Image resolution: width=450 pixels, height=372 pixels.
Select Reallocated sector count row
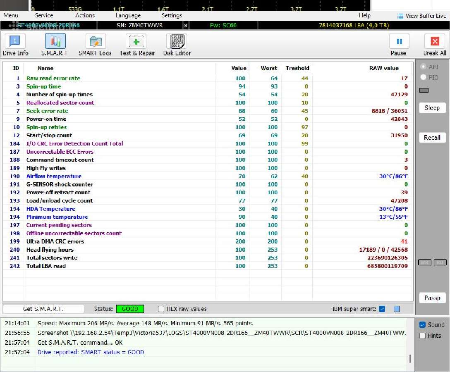[208, 103]
